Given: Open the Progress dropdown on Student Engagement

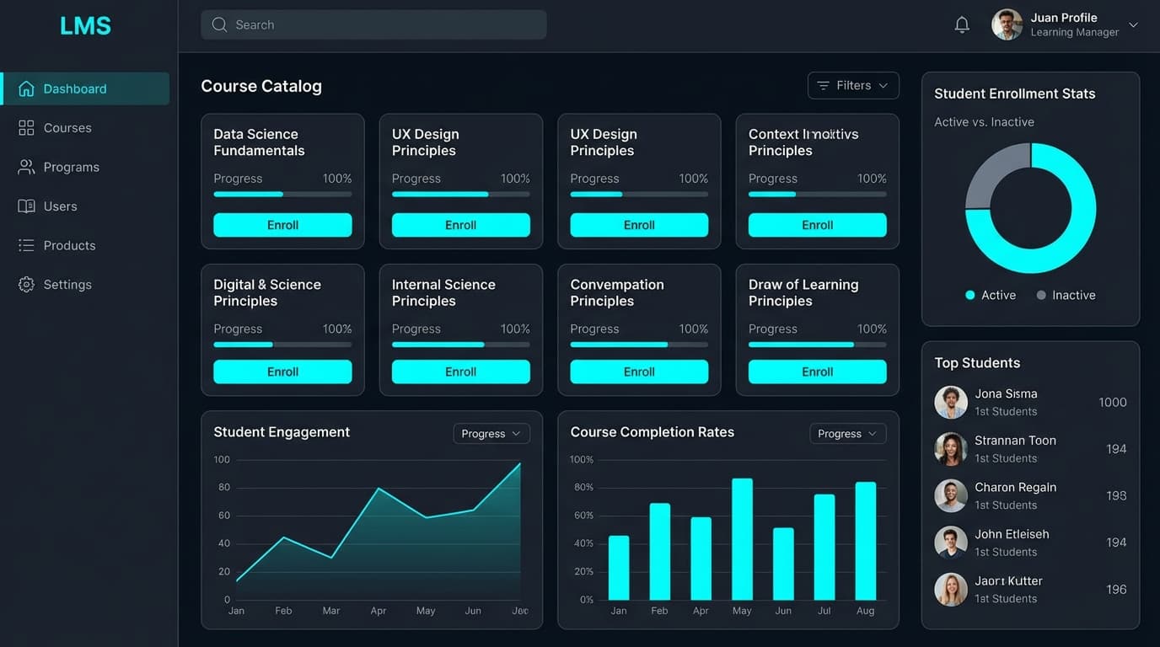Looking at the screenshot, I should coord(491,433).
